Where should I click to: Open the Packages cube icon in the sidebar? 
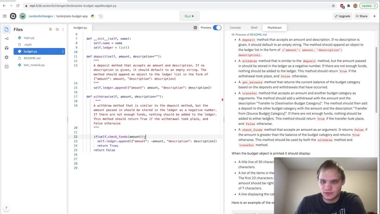[7, 48]
